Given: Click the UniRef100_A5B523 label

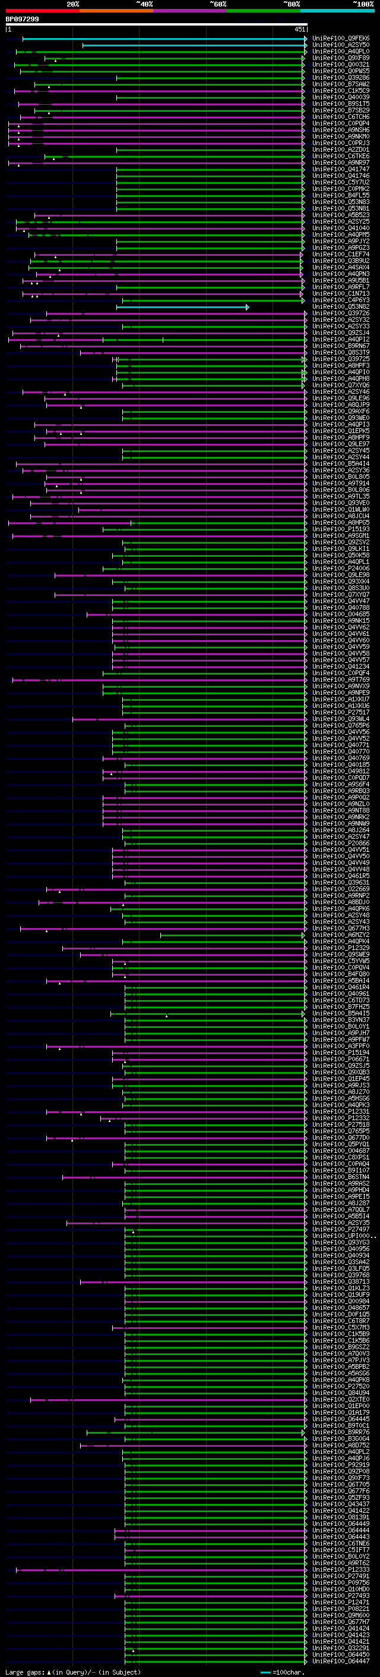Looking at the screenshot, I should point(341,215).
